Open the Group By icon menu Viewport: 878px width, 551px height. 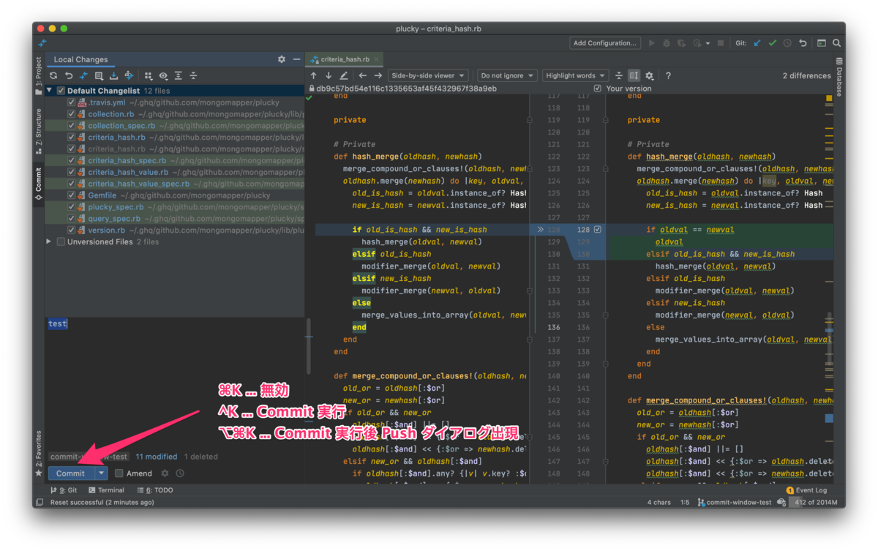point(149,75)
